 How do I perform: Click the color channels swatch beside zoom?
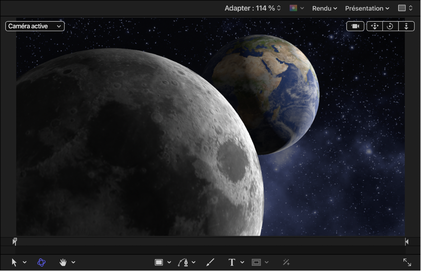(294, 8)
